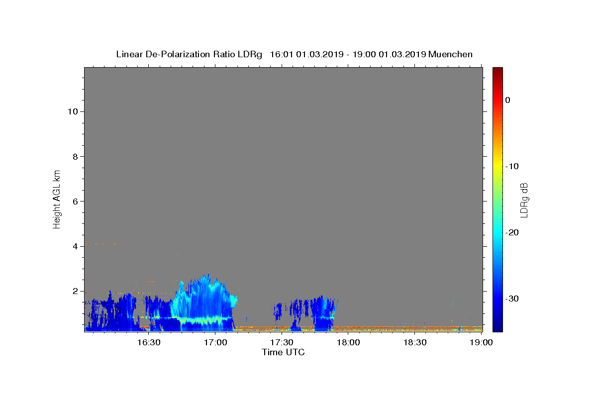Click the end date "19:00 01.03.2019" in title
This screenshot has height=398, width=597.
[389, 54]
